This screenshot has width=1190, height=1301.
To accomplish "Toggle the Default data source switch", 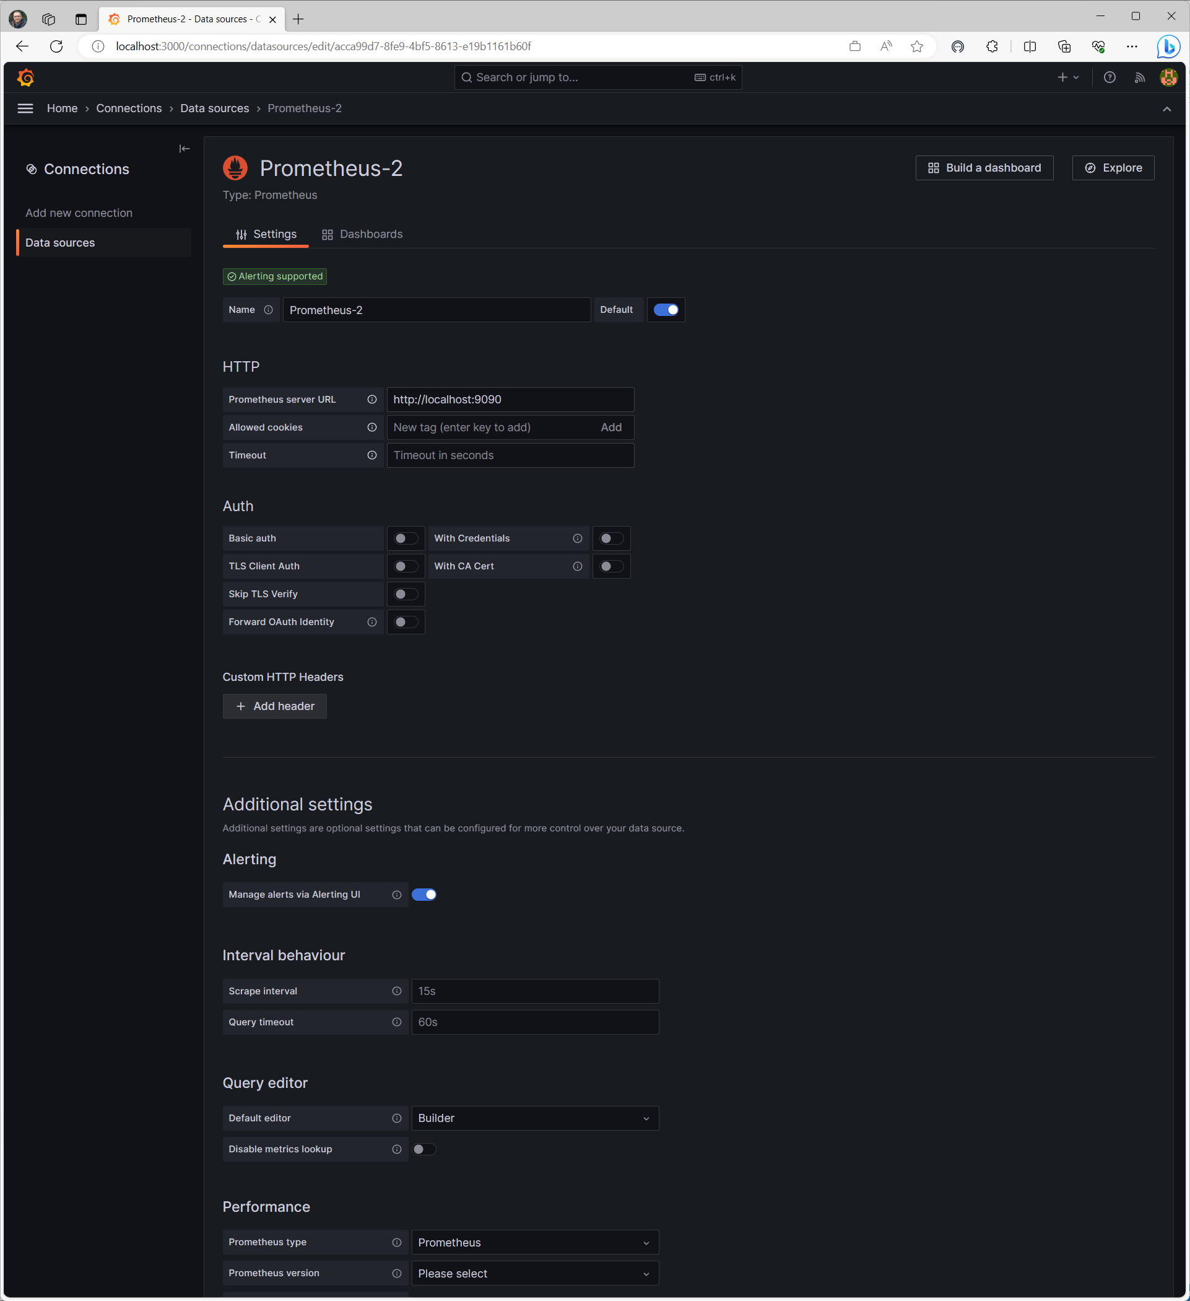I will [666, 310].
